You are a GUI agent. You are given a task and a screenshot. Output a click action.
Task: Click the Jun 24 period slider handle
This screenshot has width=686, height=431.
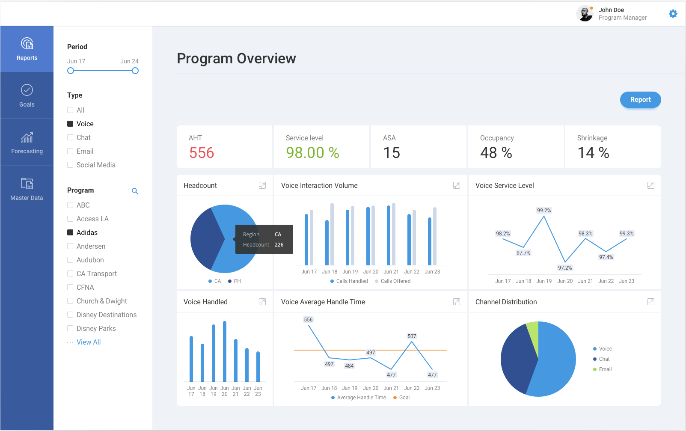pos(135,71)
